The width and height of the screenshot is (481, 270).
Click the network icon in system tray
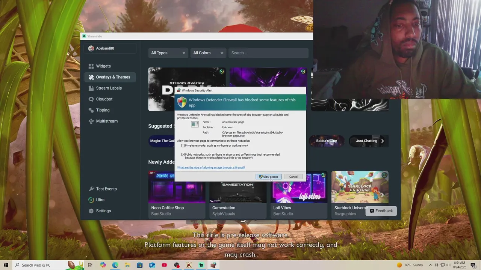443,265
